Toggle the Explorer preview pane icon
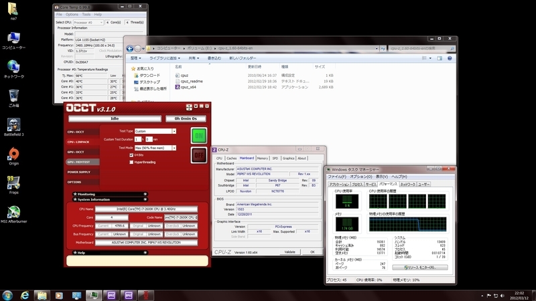Viewport: 536px width, 301px height. click(x=440, y=58)
